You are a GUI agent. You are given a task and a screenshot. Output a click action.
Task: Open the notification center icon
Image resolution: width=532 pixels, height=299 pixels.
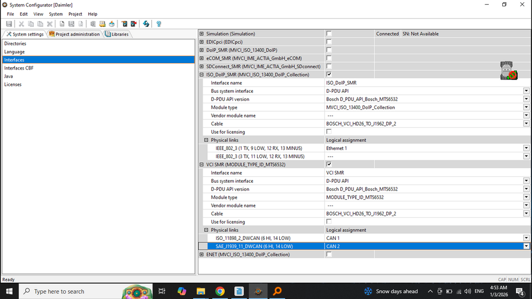click(520, 291)
